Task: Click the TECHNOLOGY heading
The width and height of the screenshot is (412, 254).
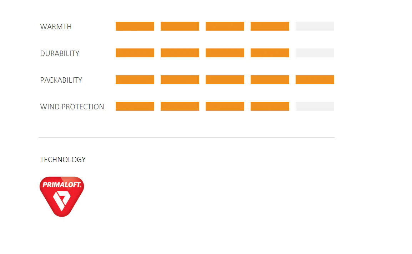Action: pyautogui.click(x=63, y=160)
